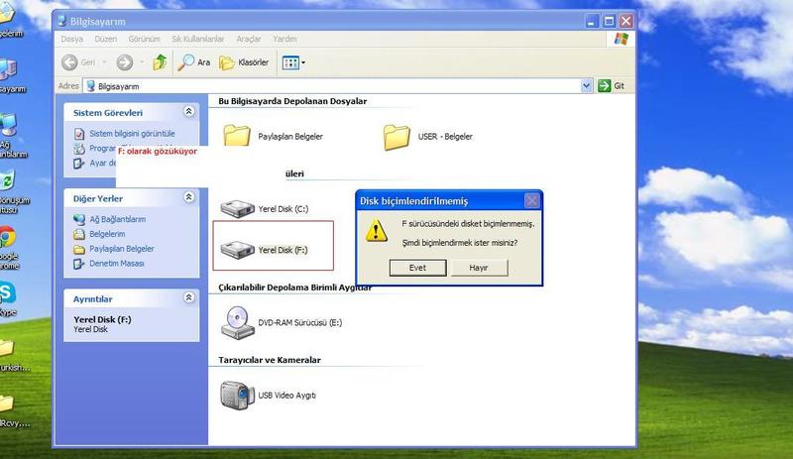Select DVD-RAM Sürücüsü (E:) drive icon
The width and height of the screenshot is (793, 459).
(237, 322)
